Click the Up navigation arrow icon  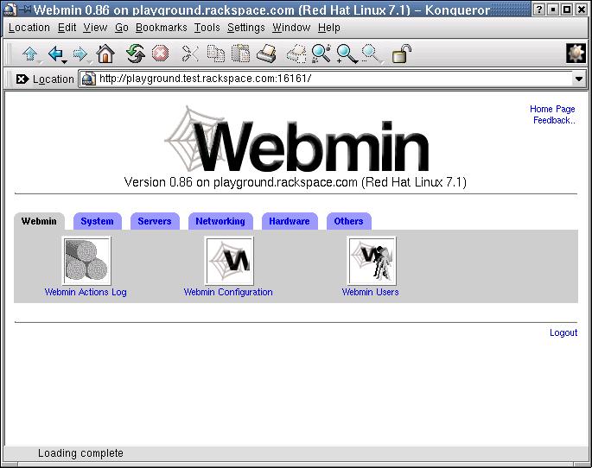[30, 54]
